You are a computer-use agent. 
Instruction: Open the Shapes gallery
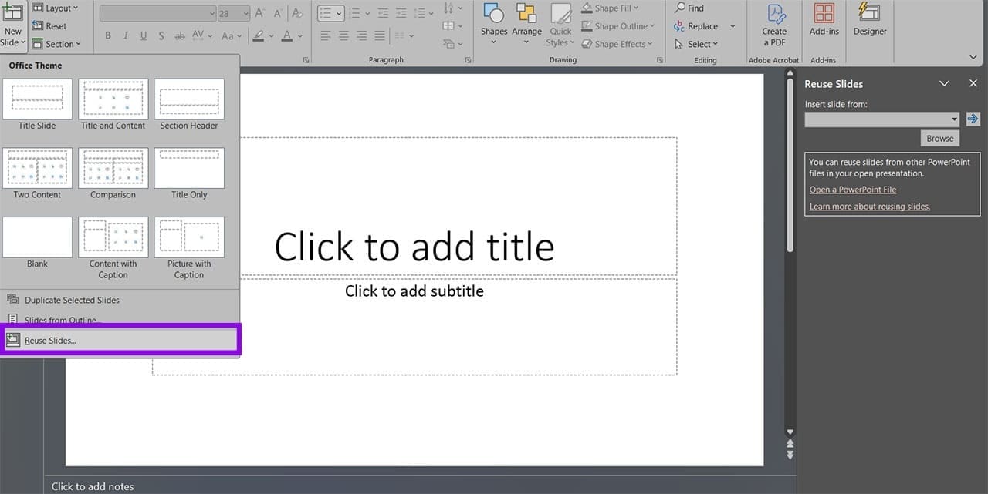[493, 23]
